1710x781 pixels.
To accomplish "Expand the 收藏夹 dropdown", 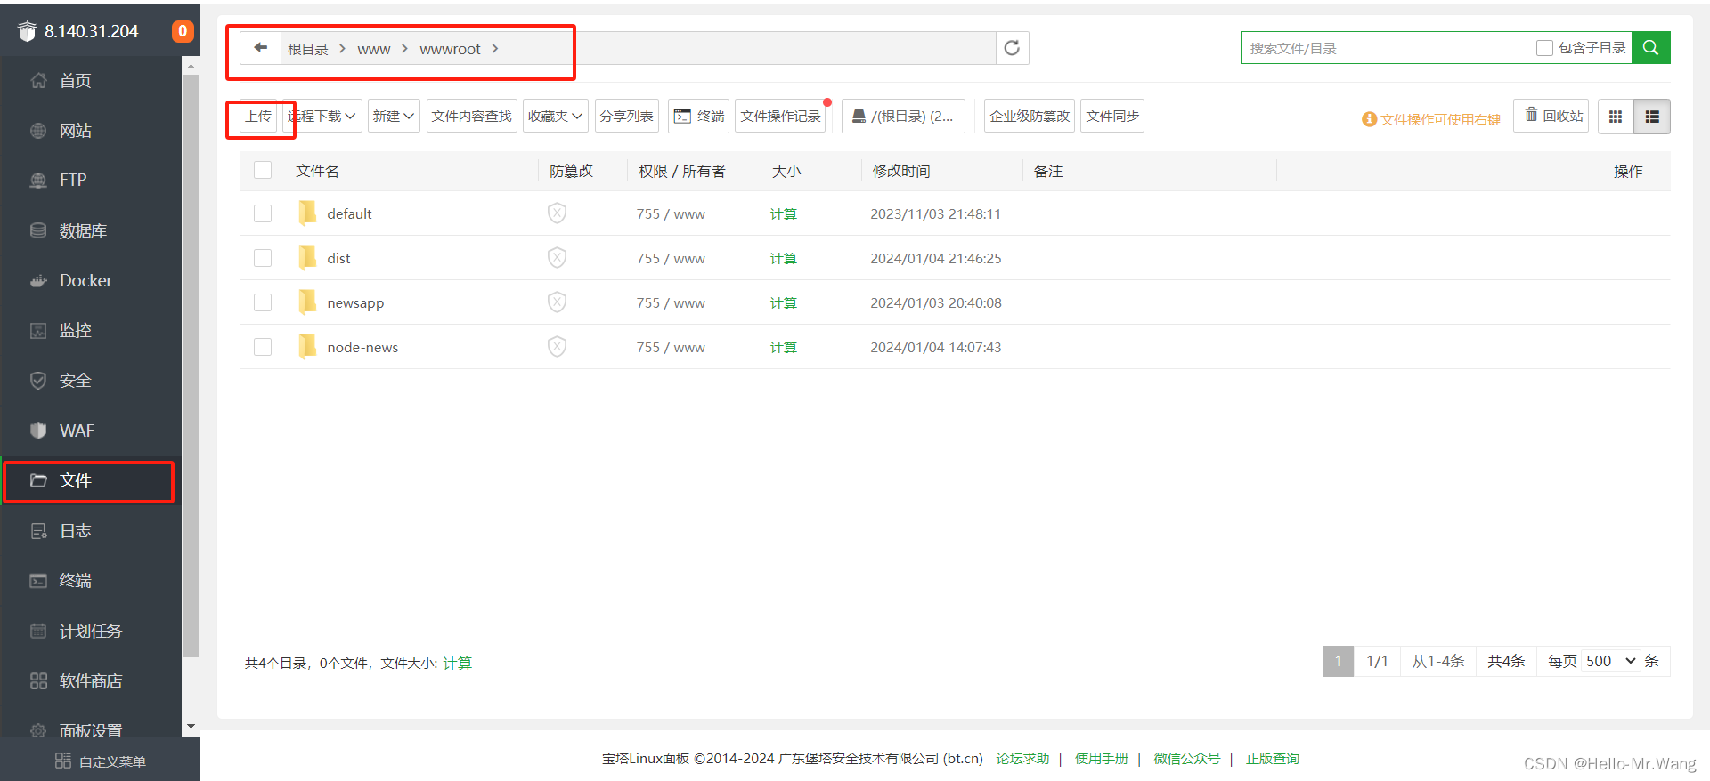I will click(x=556, y=116).
